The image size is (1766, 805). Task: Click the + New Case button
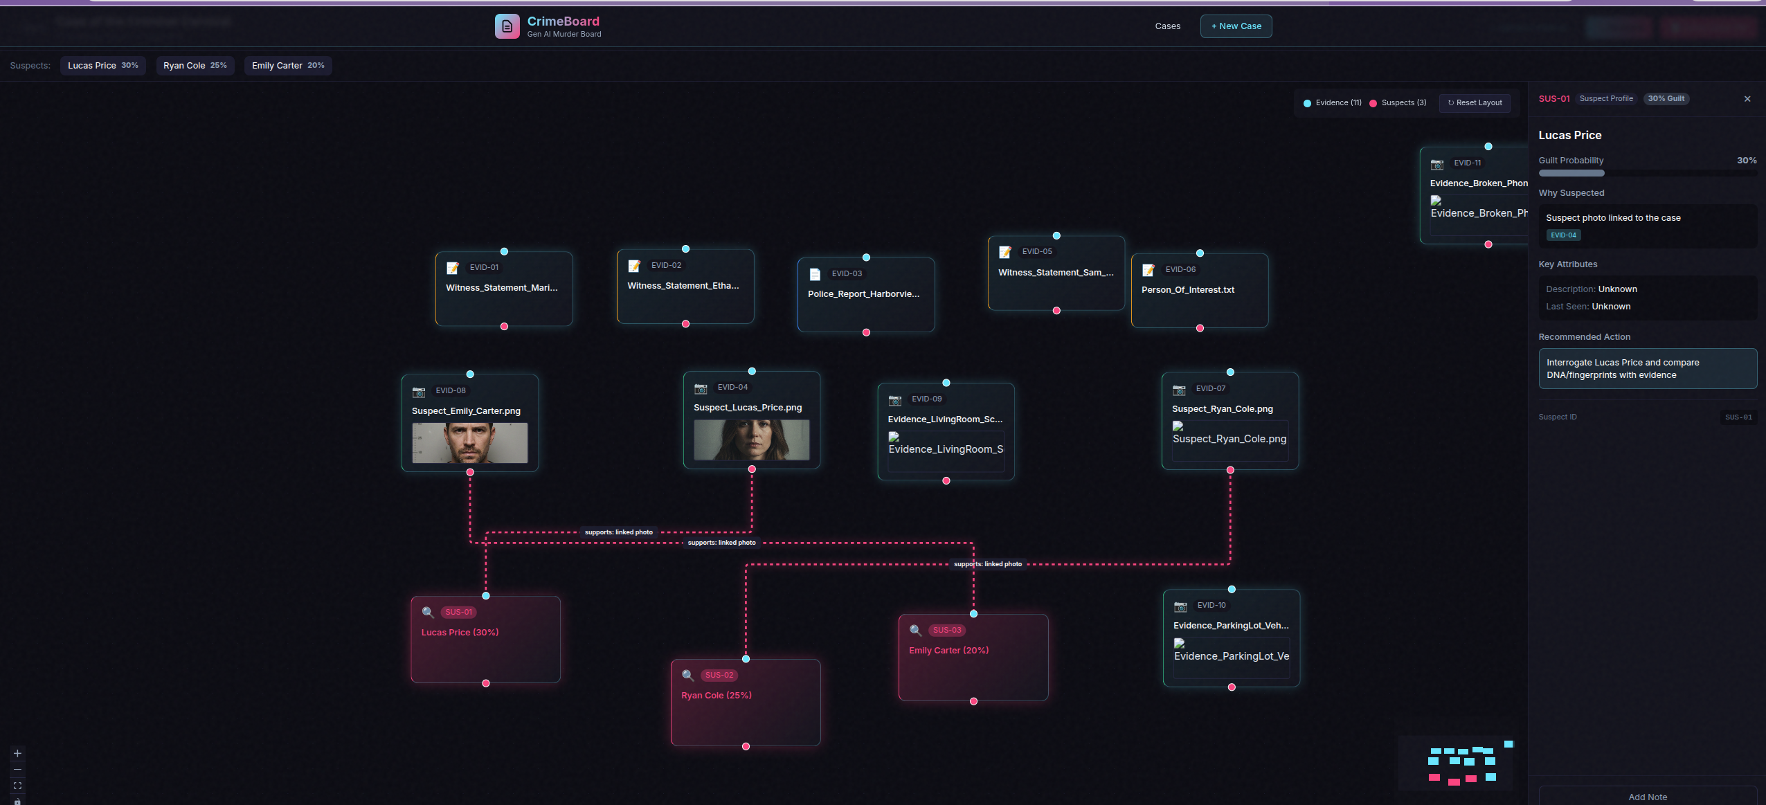[x=1236, y=26]
